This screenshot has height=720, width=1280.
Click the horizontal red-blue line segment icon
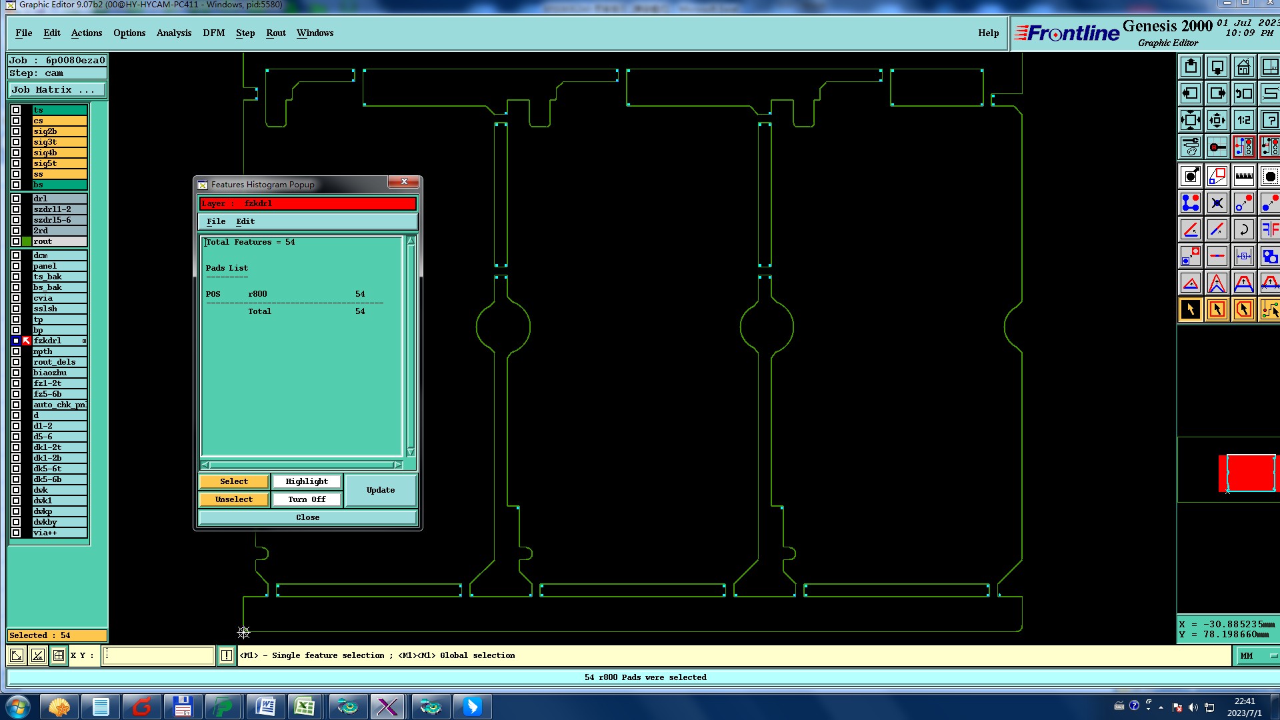(x=1217, y=256)
